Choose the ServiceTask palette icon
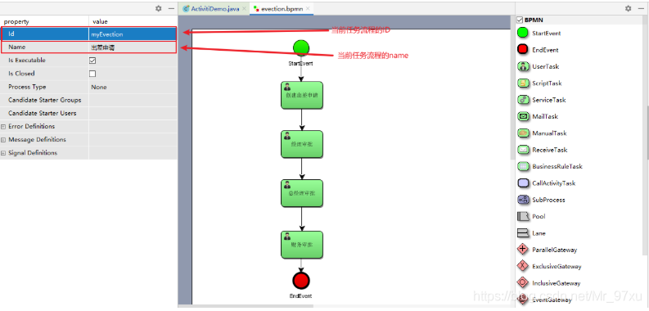This screenshot has height=311, width=649. tap(523, 100)
